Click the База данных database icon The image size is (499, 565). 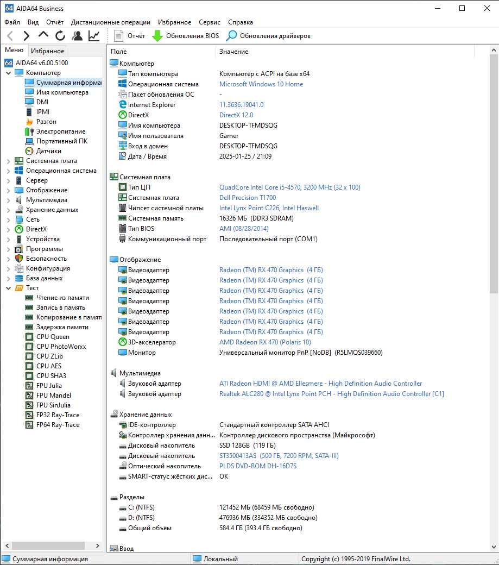[x=18, y=278]
